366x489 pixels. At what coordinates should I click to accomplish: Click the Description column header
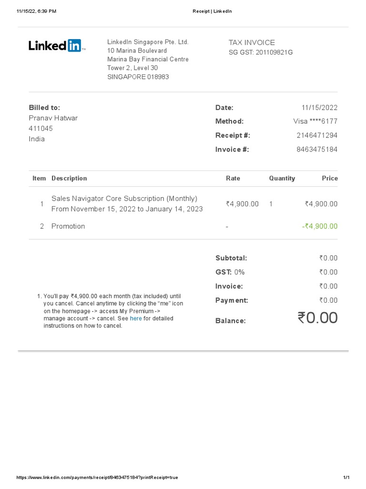[69, 178]
